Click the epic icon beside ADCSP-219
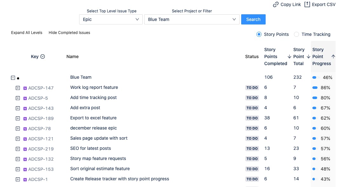The width and height of the screenshot is (340, 187). [25, 149]
